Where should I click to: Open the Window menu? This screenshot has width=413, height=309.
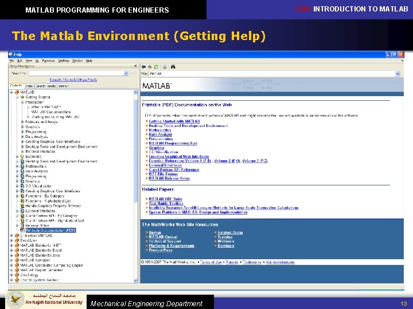click(77, 61)
